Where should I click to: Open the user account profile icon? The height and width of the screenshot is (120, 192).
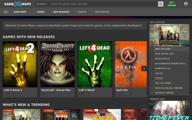pyautogui.click(x=186, y=4)
